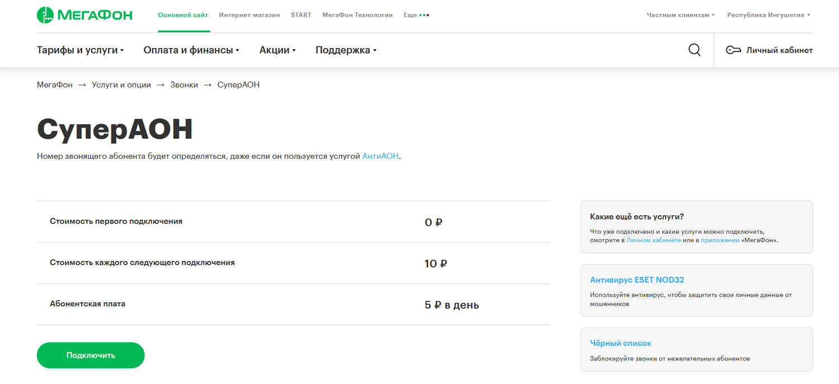Click the 0 ₽ price value
Screen dimensions: 839x384
433,222
